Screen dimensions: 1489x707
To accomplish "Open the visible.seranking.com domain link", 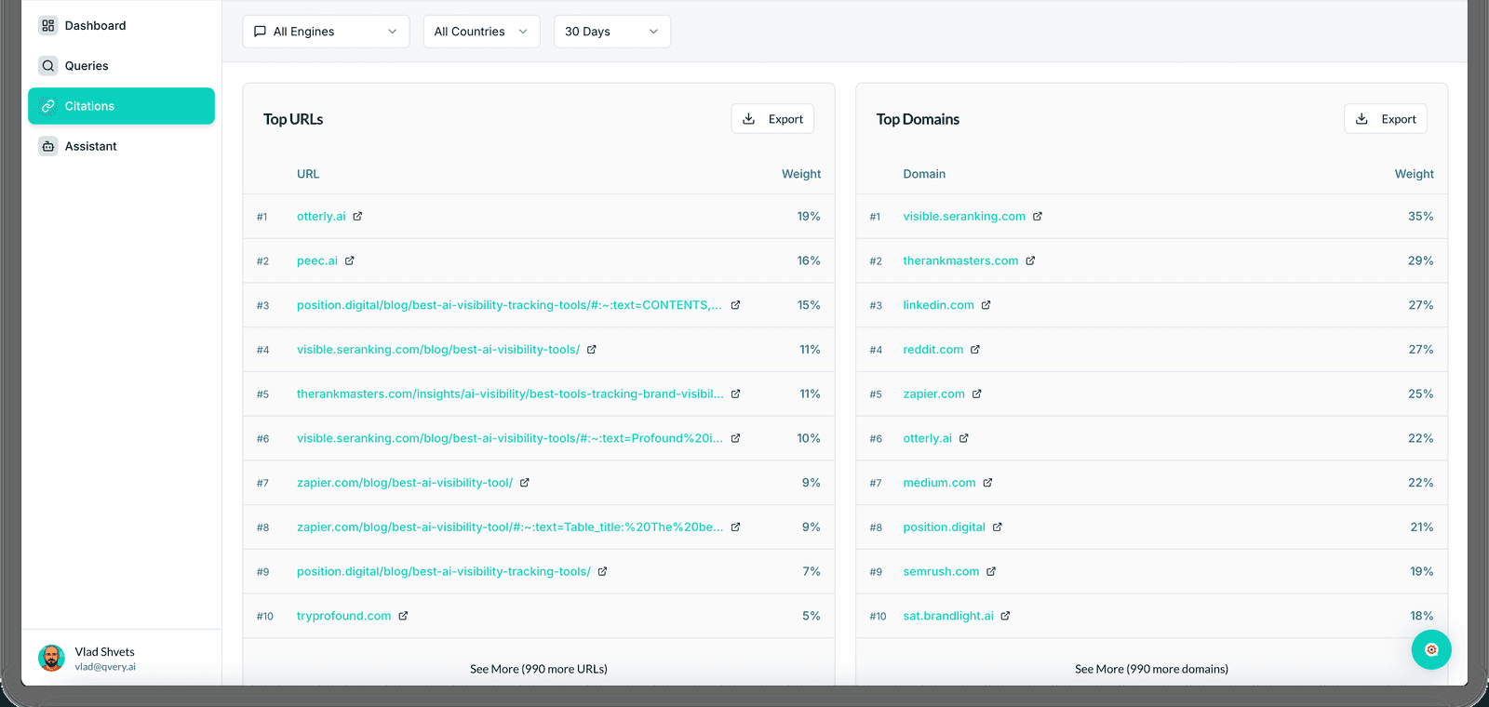I will coord(964,216).
